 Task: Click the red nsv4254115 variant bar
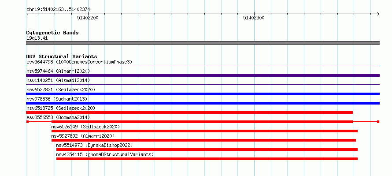(x=207, y=159)
